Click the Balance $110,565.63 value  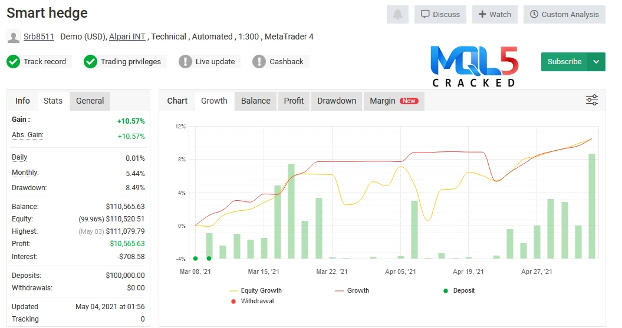(126, 206)
